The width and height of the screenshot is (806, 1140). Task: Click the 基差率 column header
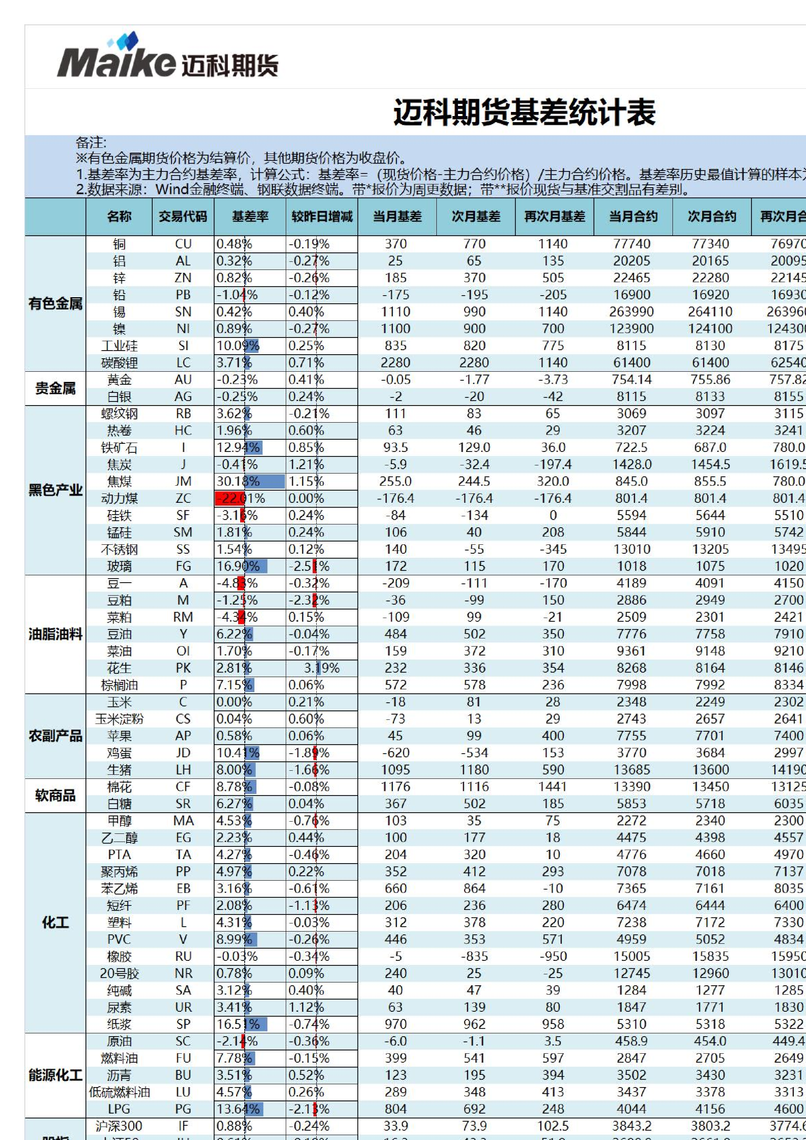tap(250, 216)
